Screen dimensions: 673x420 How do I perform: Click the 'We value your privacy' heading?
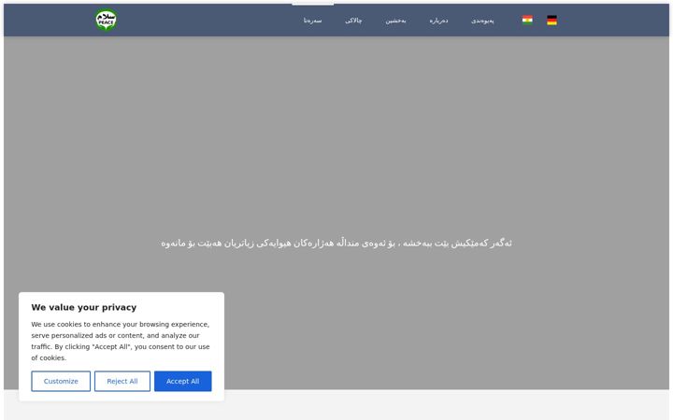click(84, 307)
